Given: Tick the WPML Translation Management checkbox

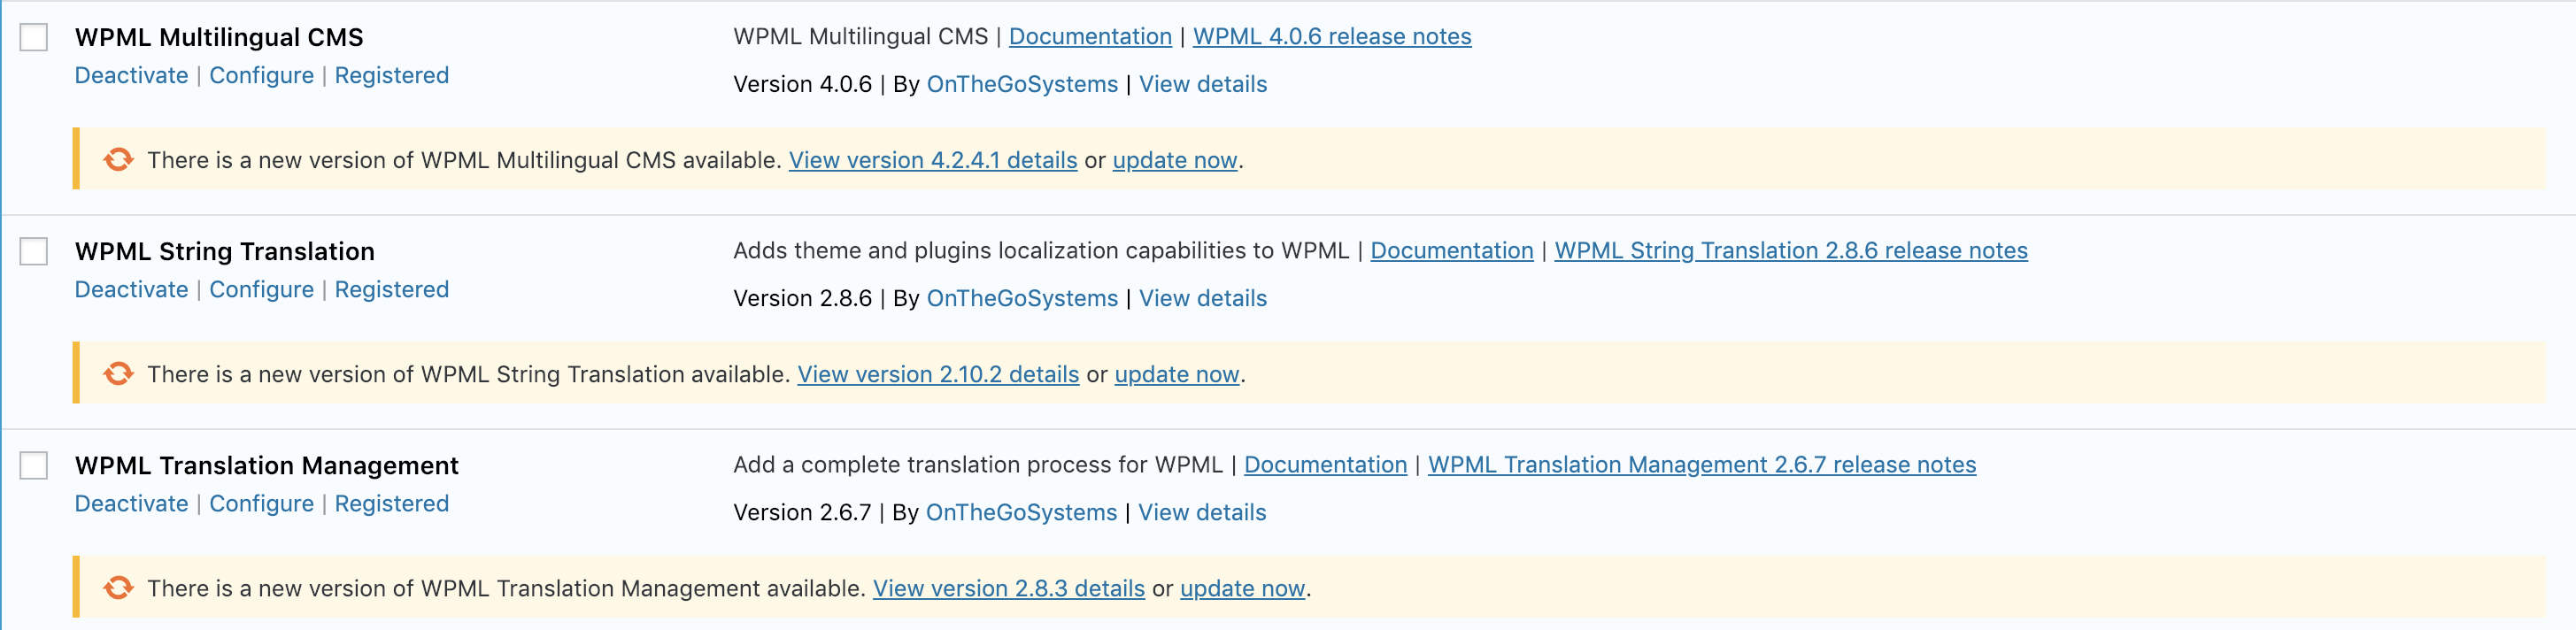Looking at the screenshot, I should point(34,465).
